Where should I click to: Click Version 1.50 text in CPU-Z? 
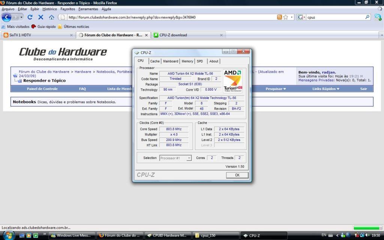coord(235,166)
